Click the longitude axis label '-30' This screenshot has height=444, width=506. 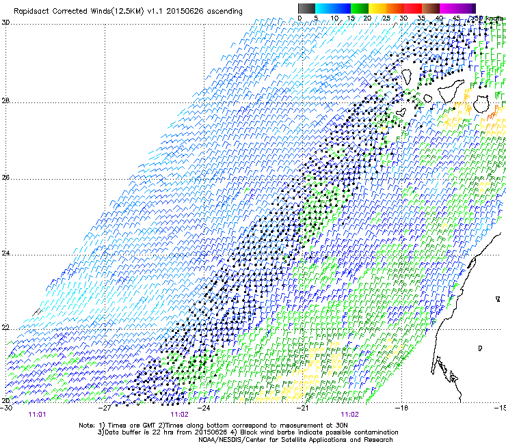pyautogui.click(x=6, y=408)
